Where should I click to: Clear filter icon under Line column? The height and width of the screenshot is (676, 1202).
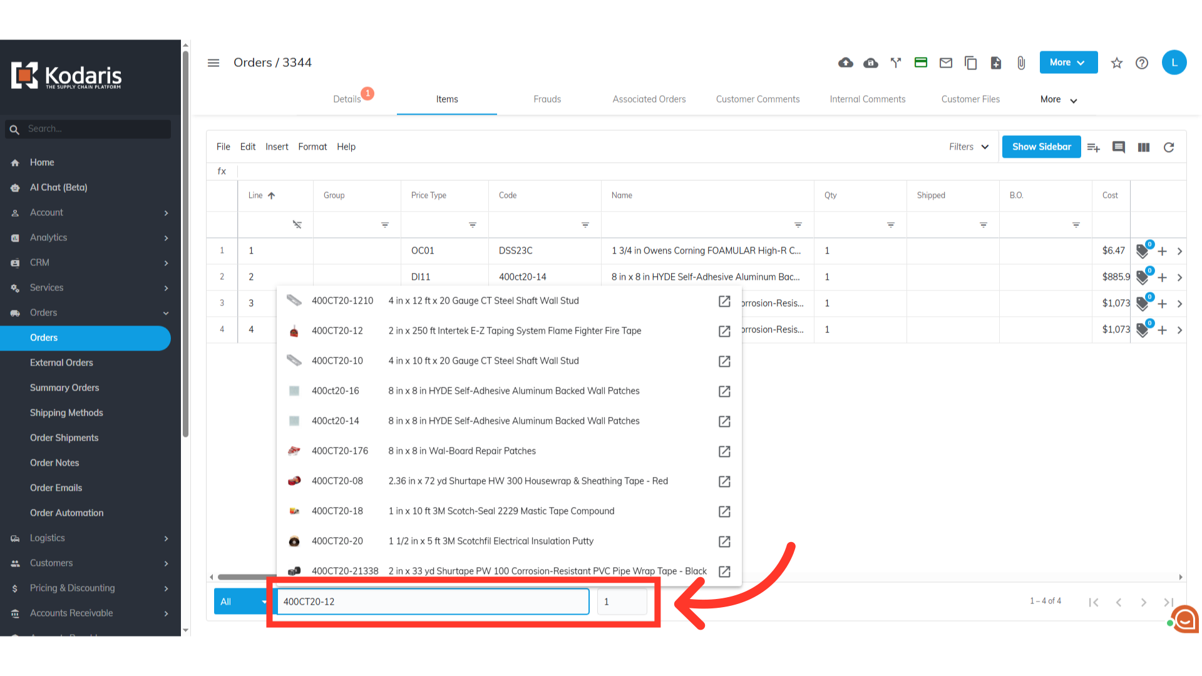tap(297, 225)
